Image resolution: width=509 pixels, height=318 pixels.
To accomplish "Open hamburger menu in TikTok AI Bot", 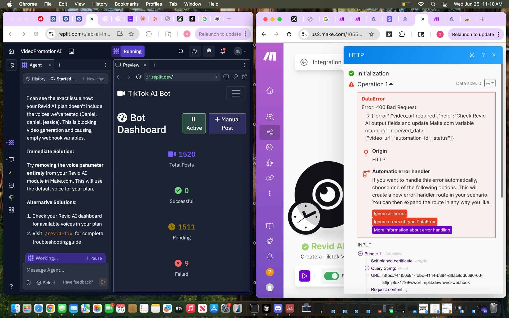I will 236,93.
